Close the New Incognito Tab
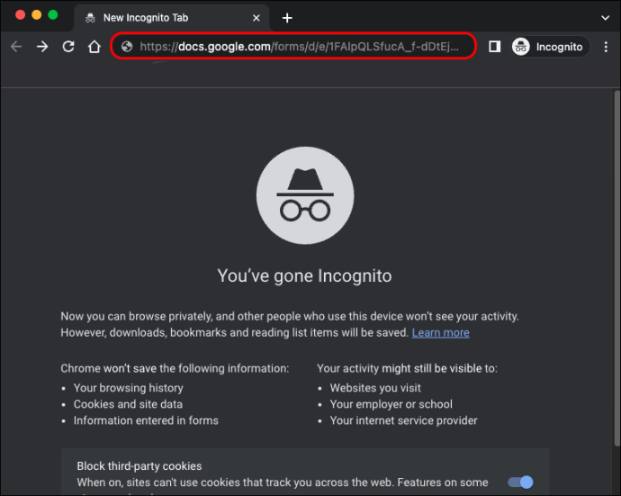This screenshot has height=496, width=621. (256, 18)
